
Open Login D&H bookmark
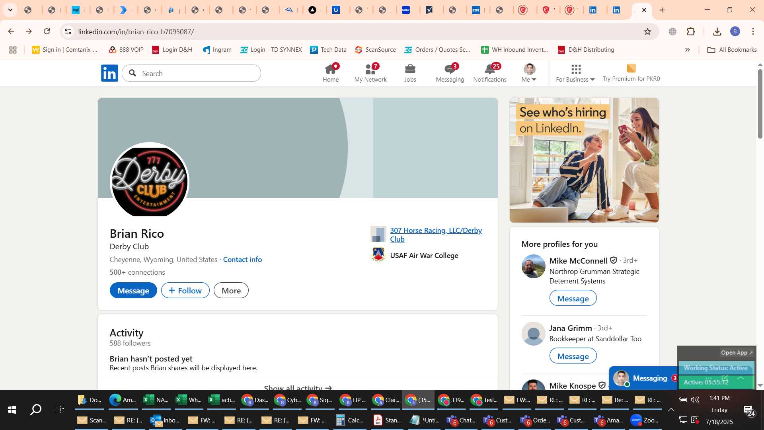coord(172,50)
